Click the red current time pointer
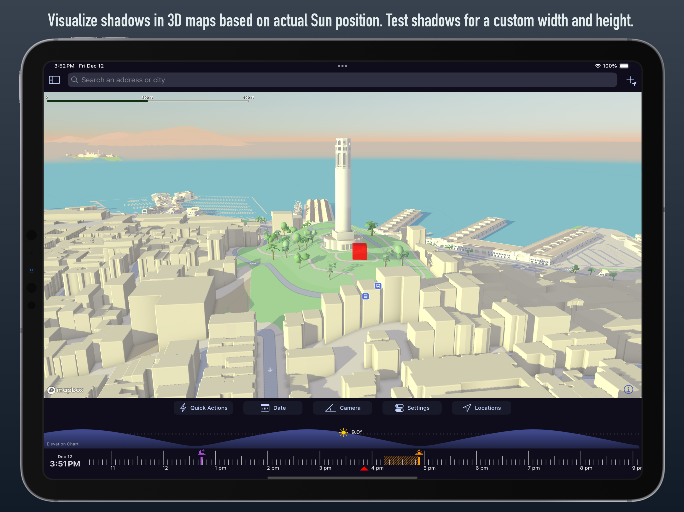684x512 pixels. point(364,468)
